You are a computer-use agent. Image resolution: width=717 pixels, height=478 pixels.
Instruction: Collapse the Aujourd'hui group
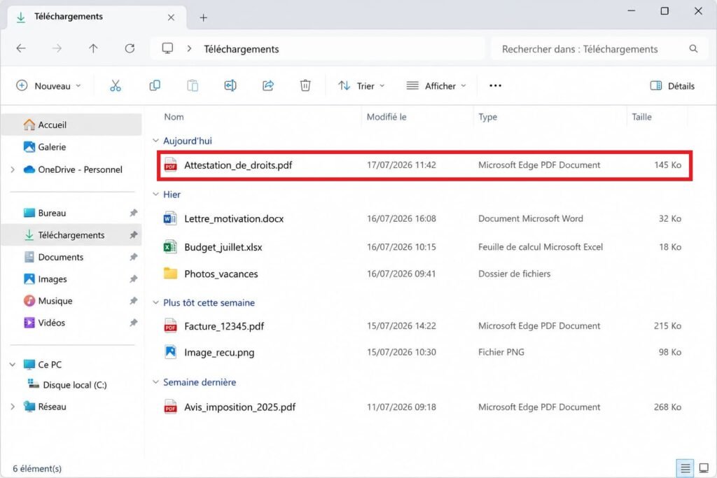point(155,141)
